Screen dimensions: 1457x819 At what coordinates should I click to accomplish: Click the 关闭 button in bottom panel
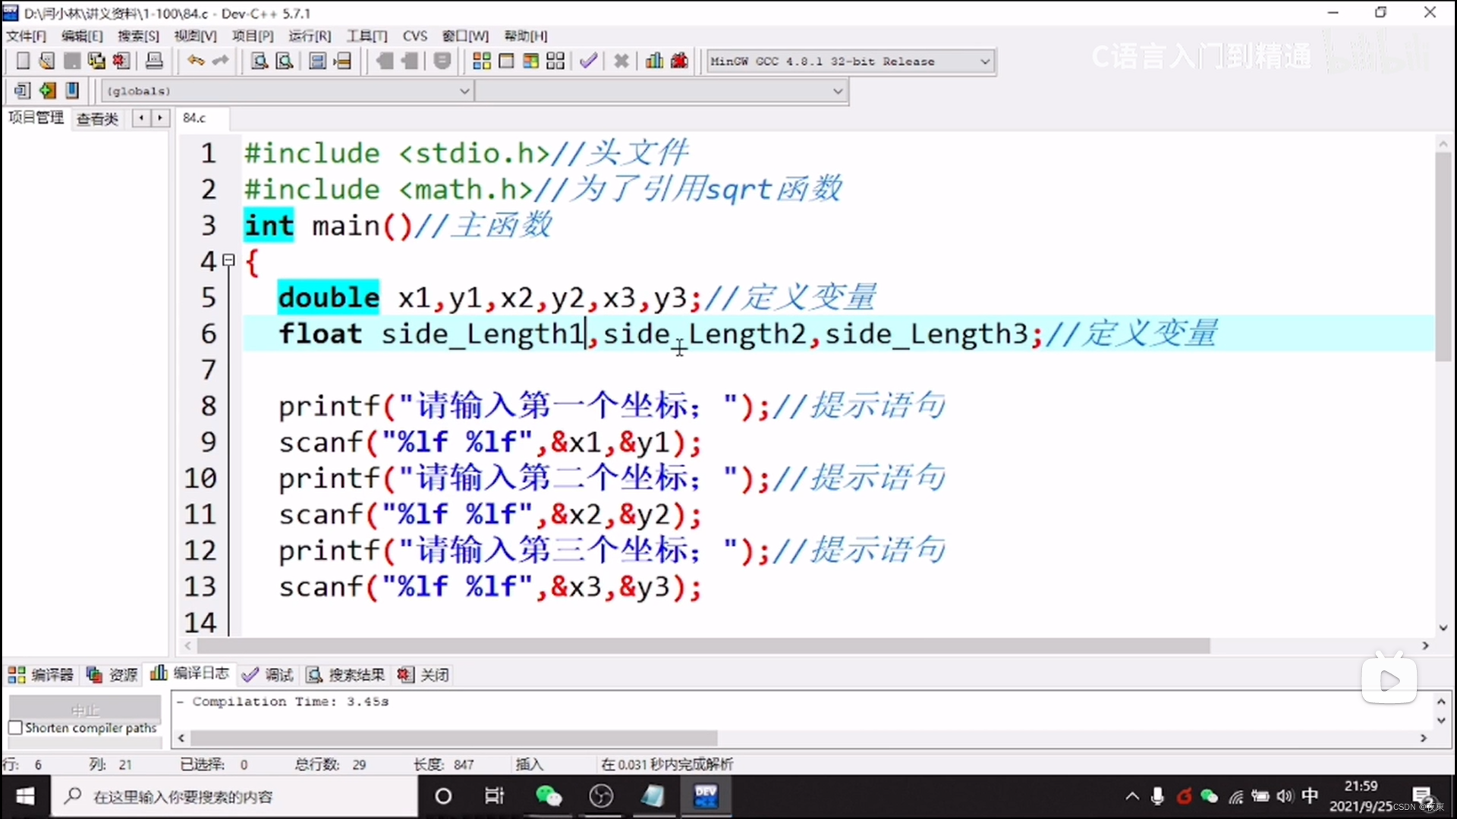(424, 674)
